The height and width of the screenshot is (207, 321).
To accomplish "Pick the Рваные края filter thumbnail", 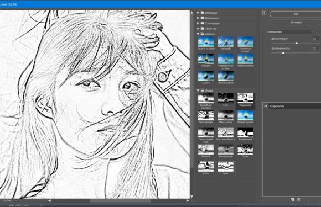I will click(245, 132).
